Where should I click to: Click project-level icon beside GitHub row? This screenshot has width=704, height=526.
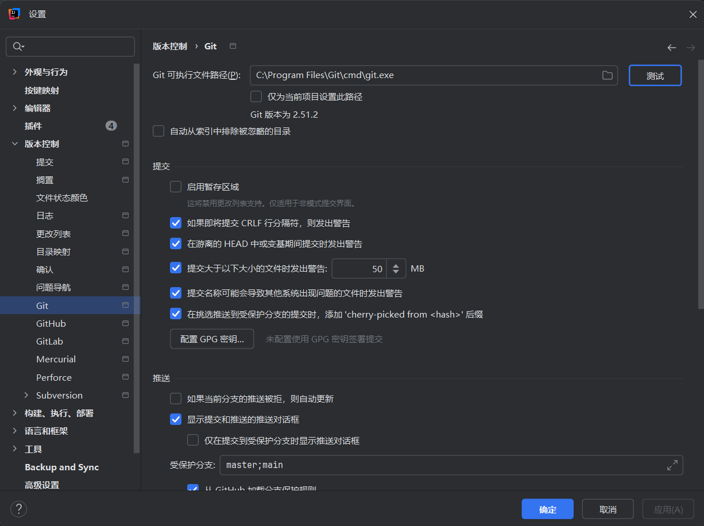125,323
